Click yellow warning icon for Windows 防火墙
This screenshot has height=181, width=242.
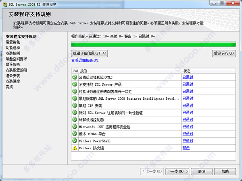(75, 148)
